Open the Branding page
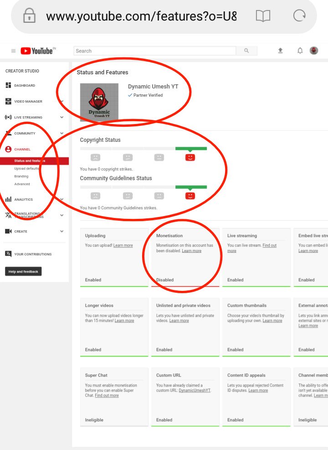Screen dimensions: 328x450 tap(21, 176)
